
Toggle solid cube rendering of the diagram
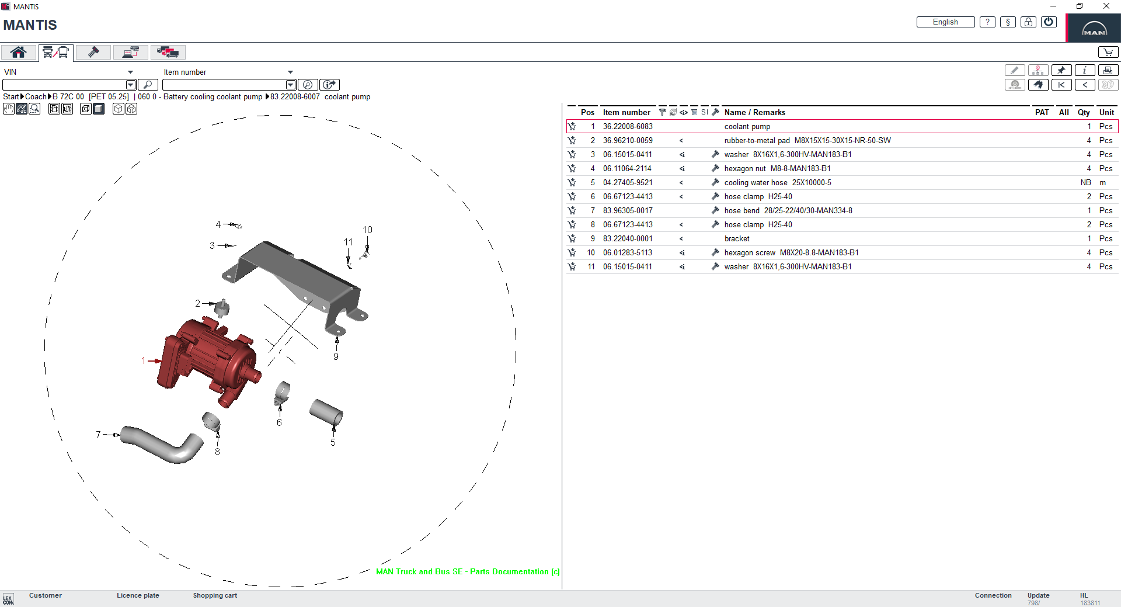point(99,109)
